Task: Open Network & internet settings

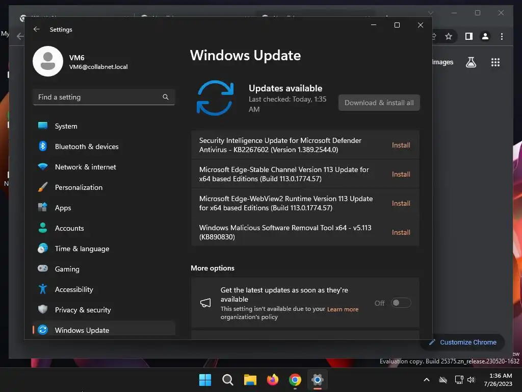Action: (x=104, y=167)
